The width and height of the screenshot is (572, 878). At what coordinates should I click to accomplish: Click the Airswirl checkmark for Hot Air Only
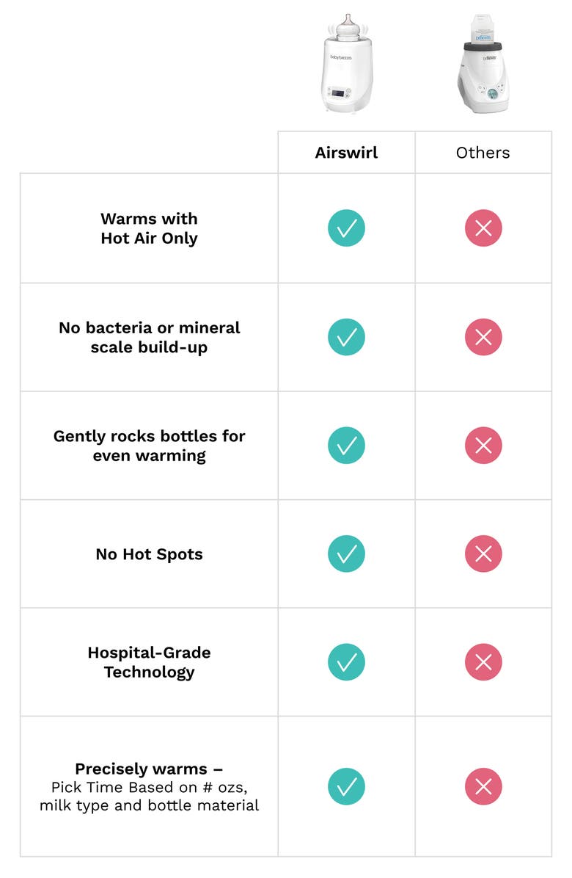[346, 228]
